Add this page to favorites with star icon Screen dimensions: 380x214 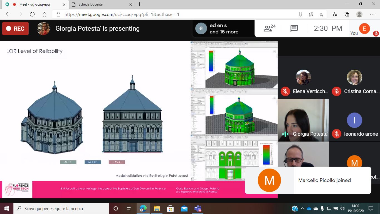click(x=321, y=14)
